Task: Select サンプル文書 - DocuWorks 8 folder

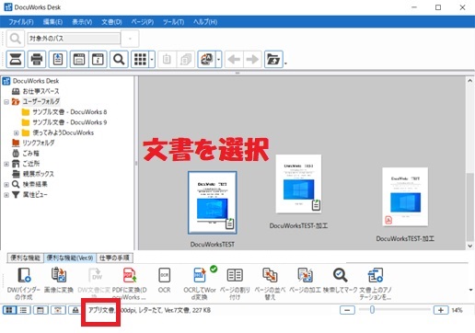Action: tap(70, 112)
